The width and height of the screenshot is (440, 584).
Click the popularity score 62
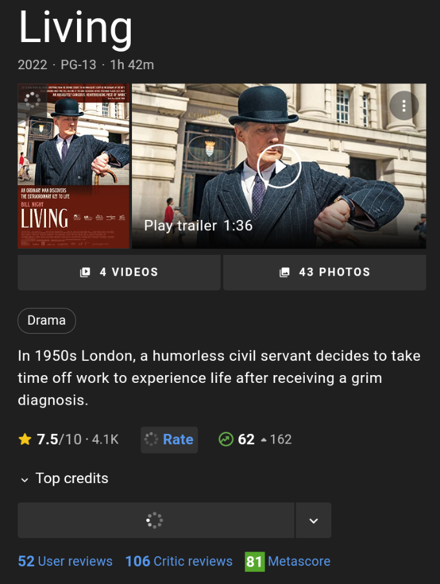tap(247, 440)
